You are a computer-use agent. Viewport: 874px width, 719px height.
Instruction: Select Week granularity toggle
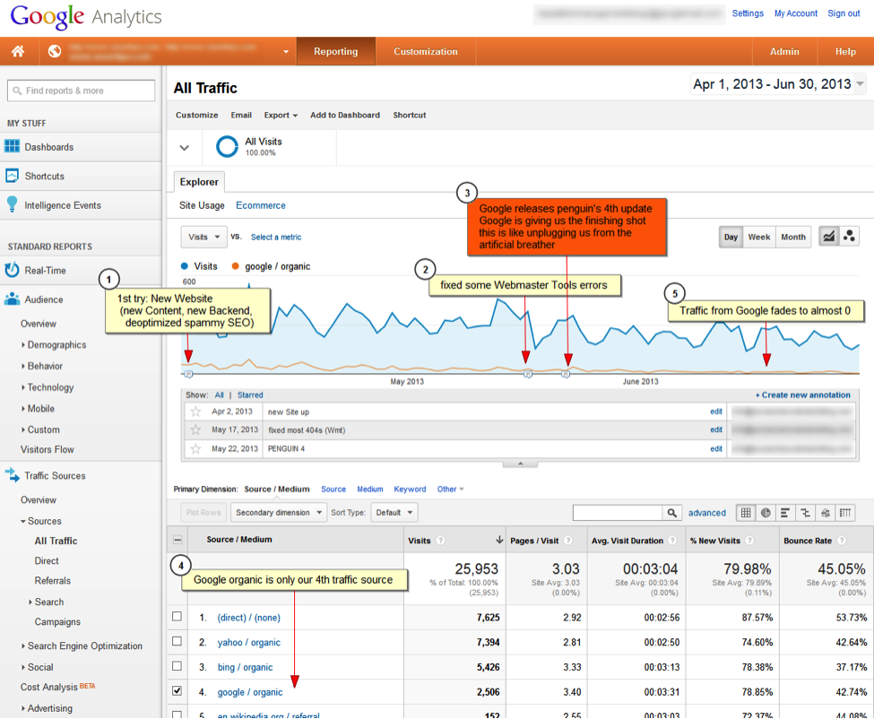758,237
